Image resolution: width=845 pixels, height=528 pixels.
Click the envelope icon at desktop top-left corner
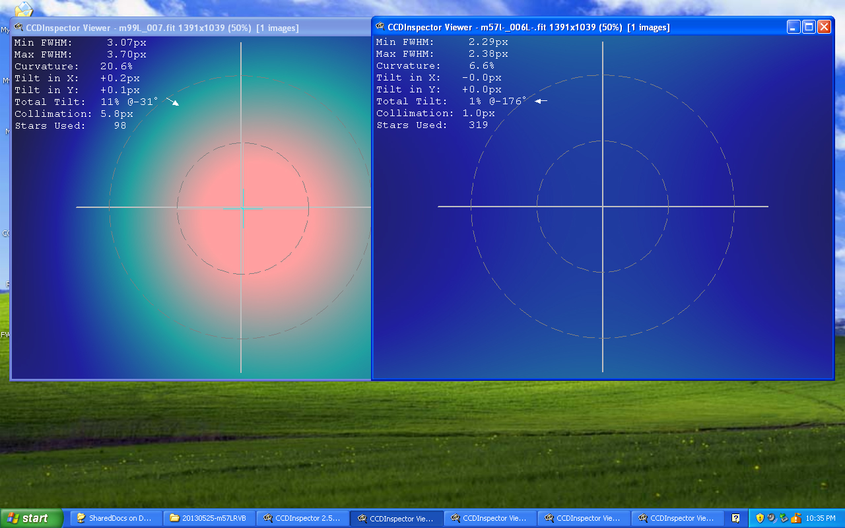coord(24,9)
